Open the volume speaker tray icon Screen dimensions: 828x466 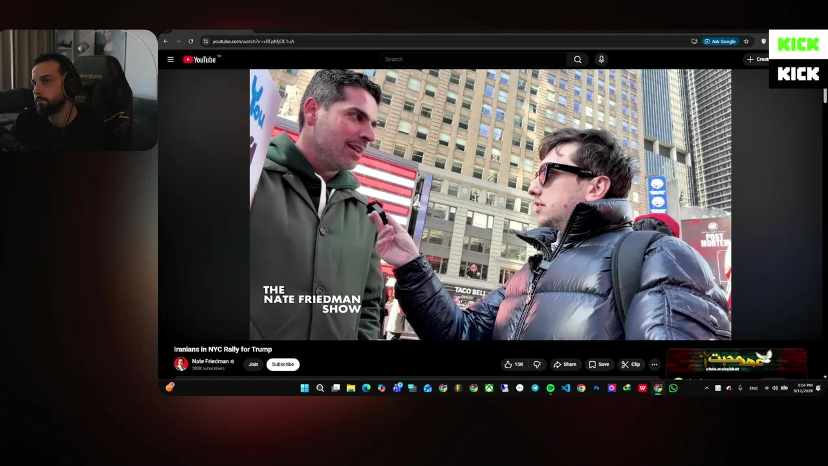(775, 388)
